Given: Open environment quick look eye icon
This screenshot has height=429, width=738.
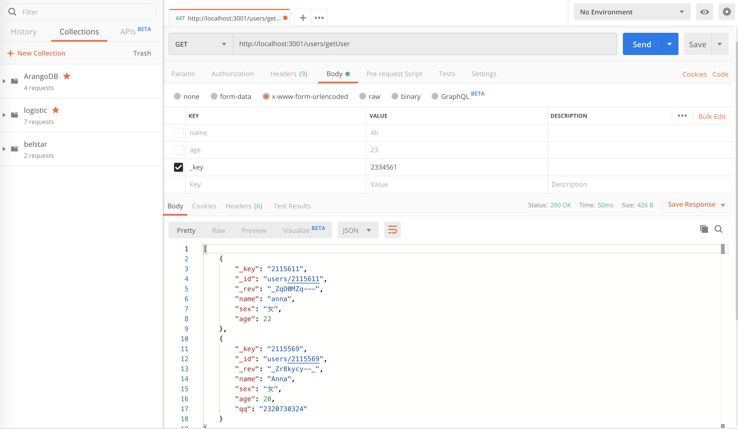Looking at the screenshot, I should (x=704, y=12).
